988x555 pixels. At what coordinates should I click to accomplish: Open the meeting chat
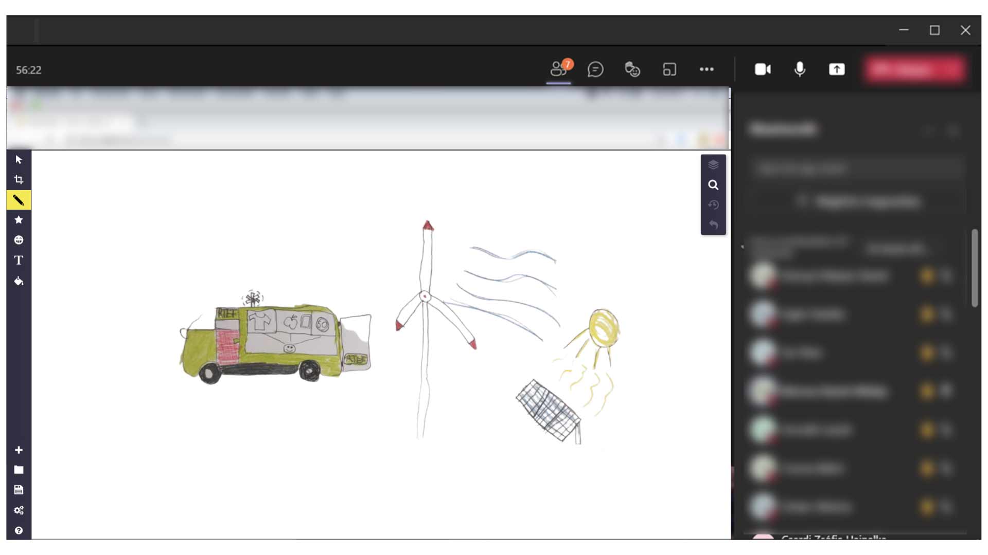(596, 69)
